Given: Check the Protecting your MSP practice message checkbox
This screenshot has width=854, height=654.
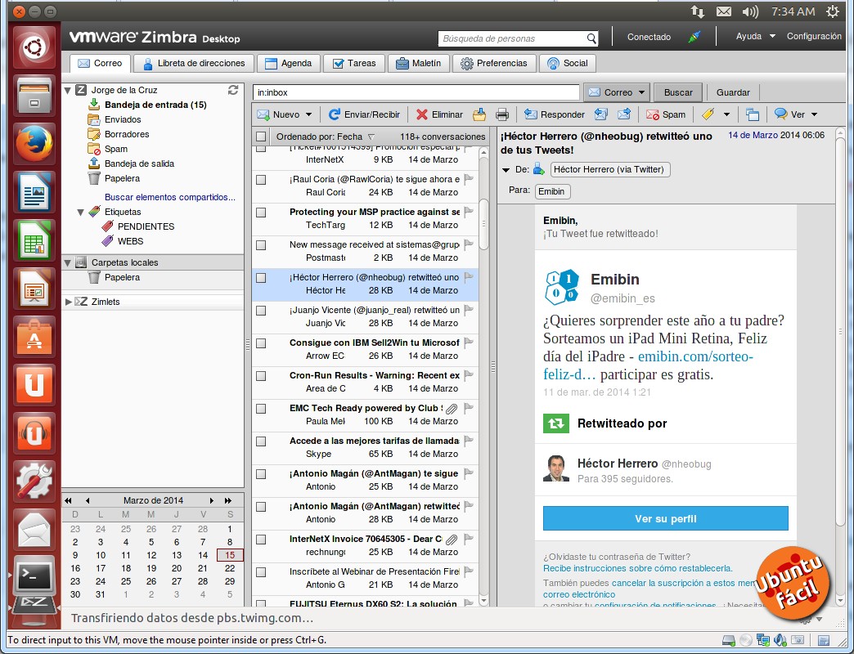Looking at the screenshot, I should (x=261, y=213).
